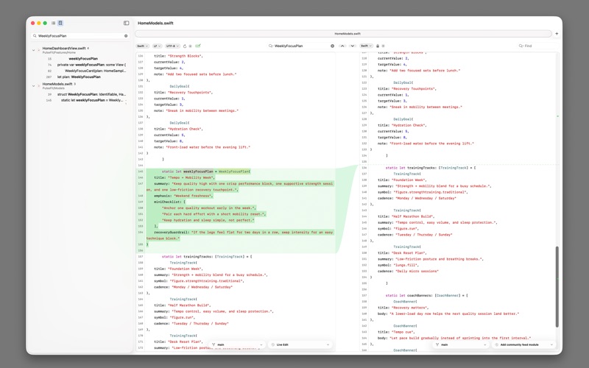Click the green checkmark diff icon

[198, 46]
